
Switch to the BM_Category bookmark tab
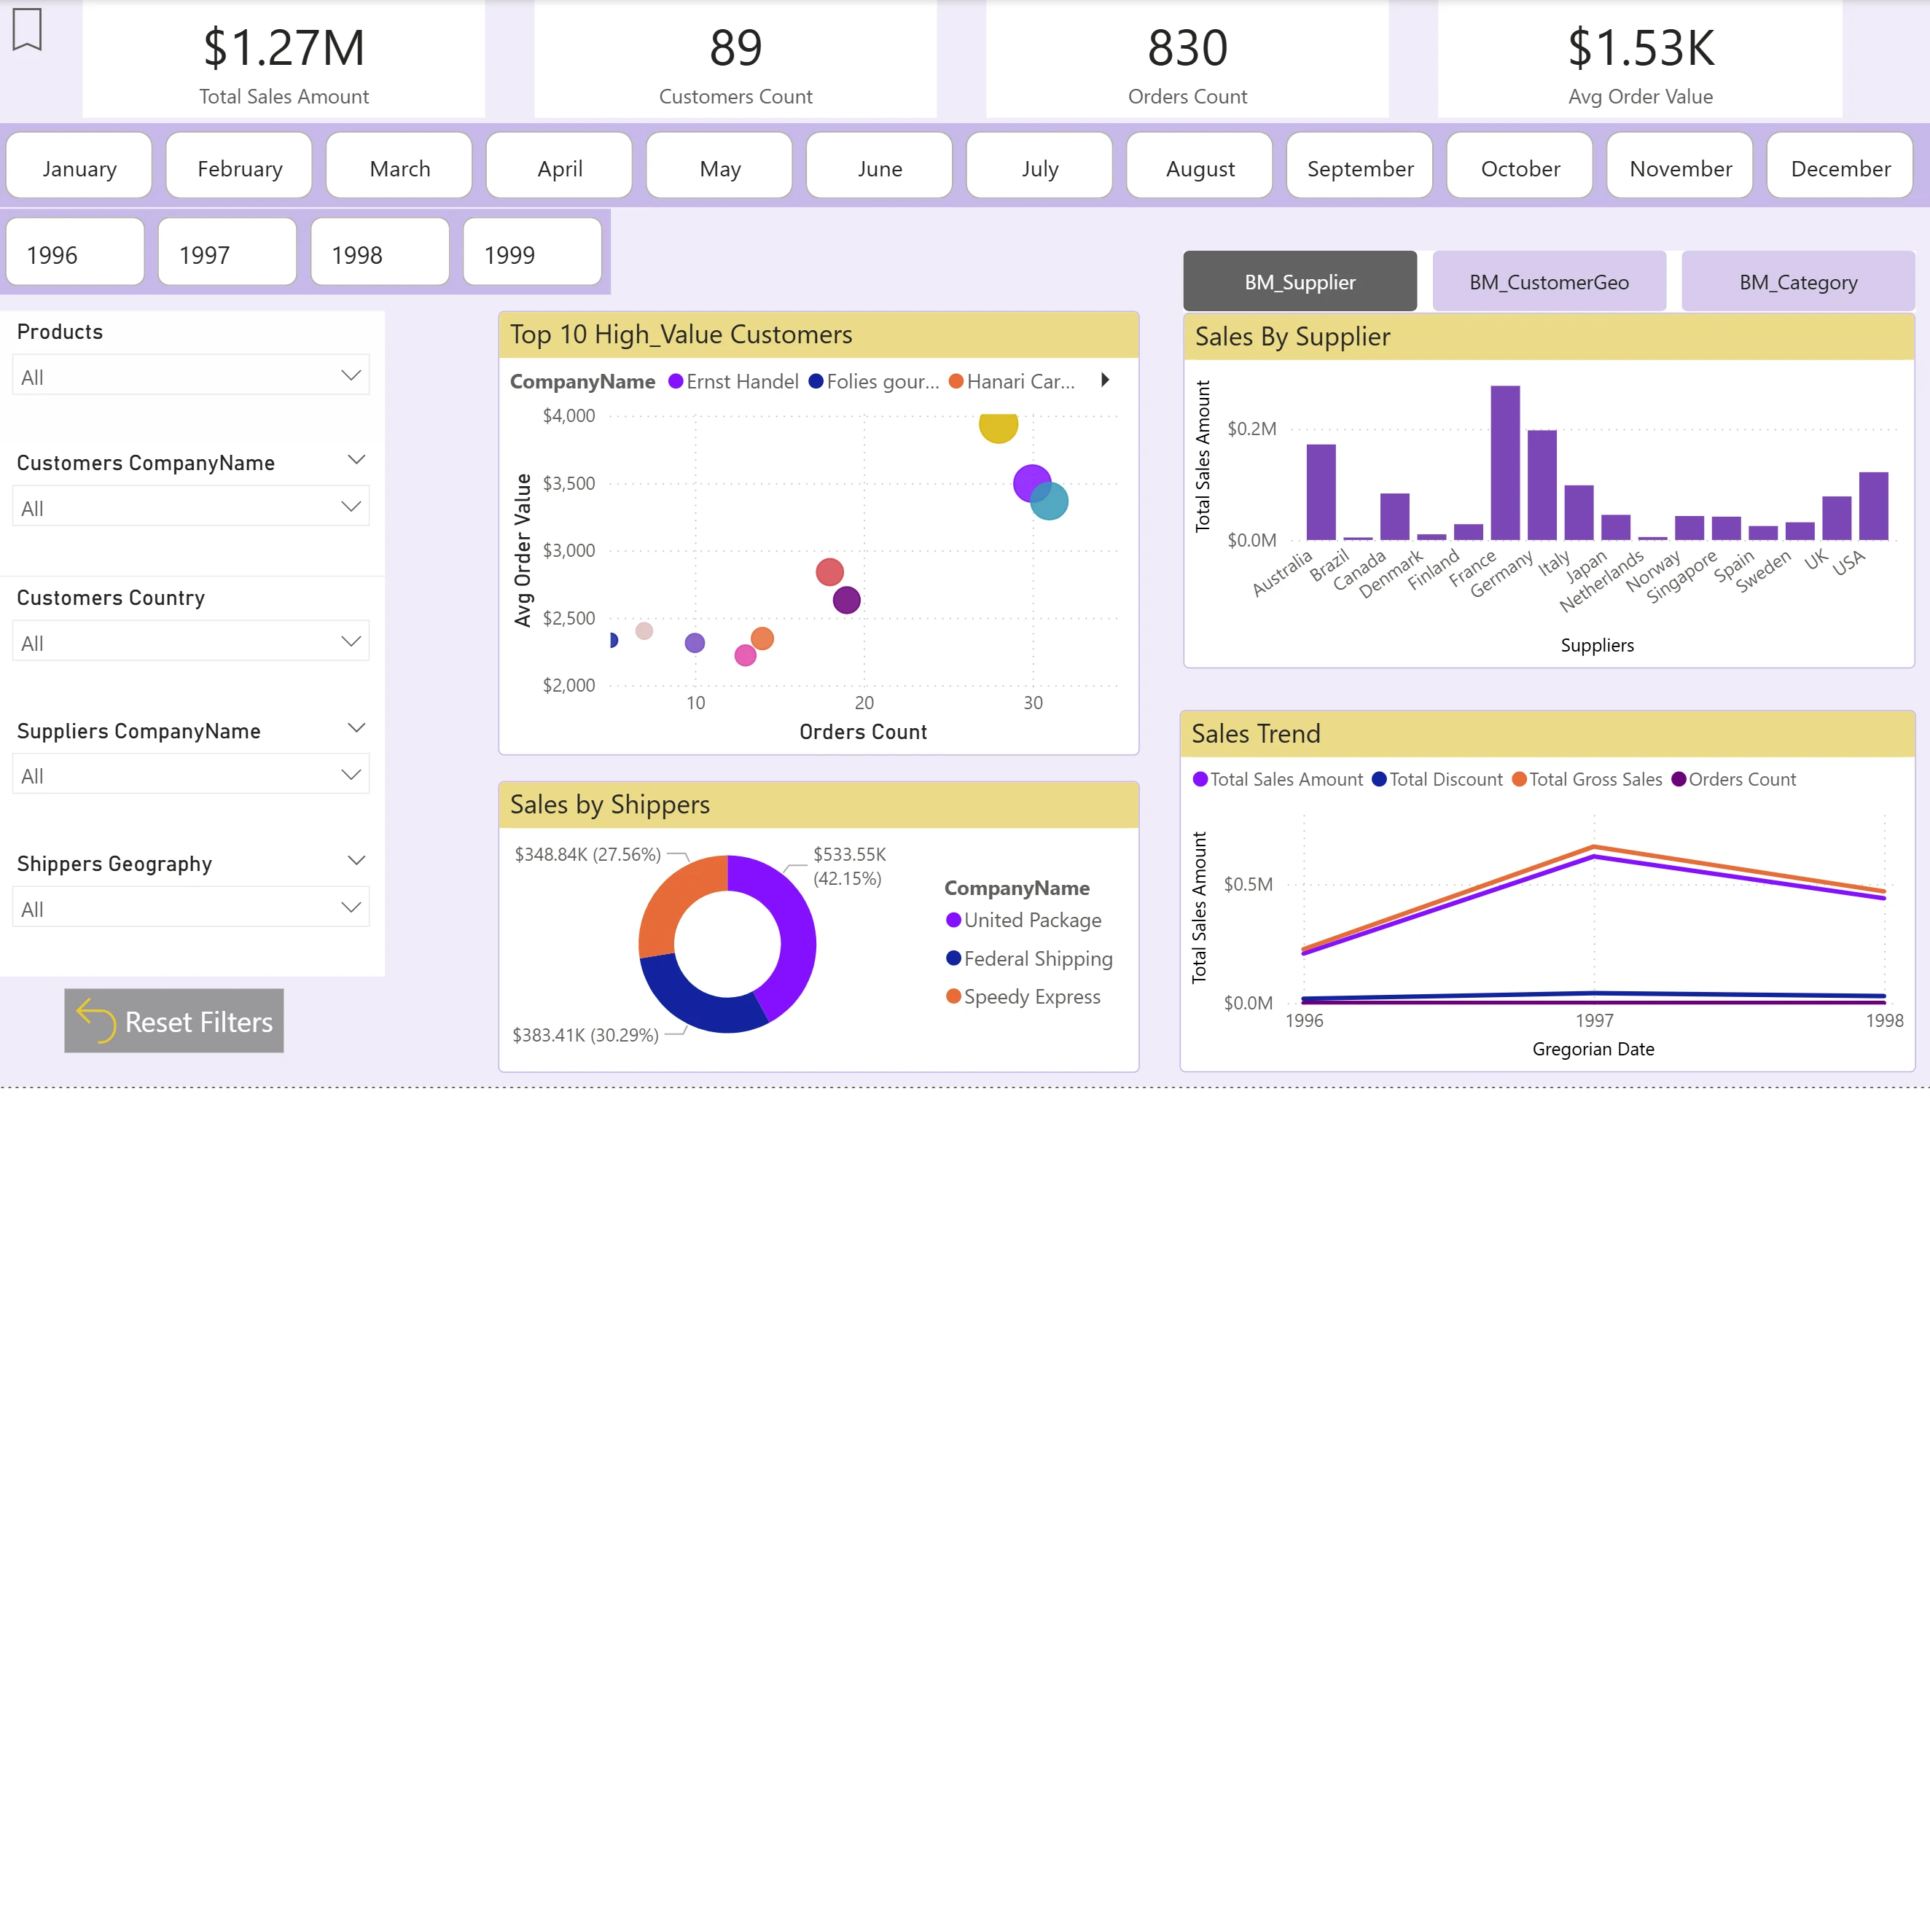pos(1797,282)
